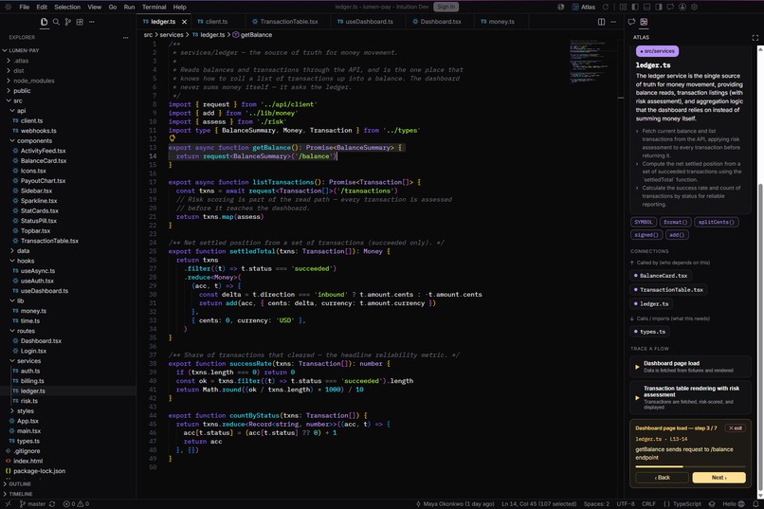Switch to the chat panel icon
This screenshot has width=764, height=509.
tap(631, 22)
